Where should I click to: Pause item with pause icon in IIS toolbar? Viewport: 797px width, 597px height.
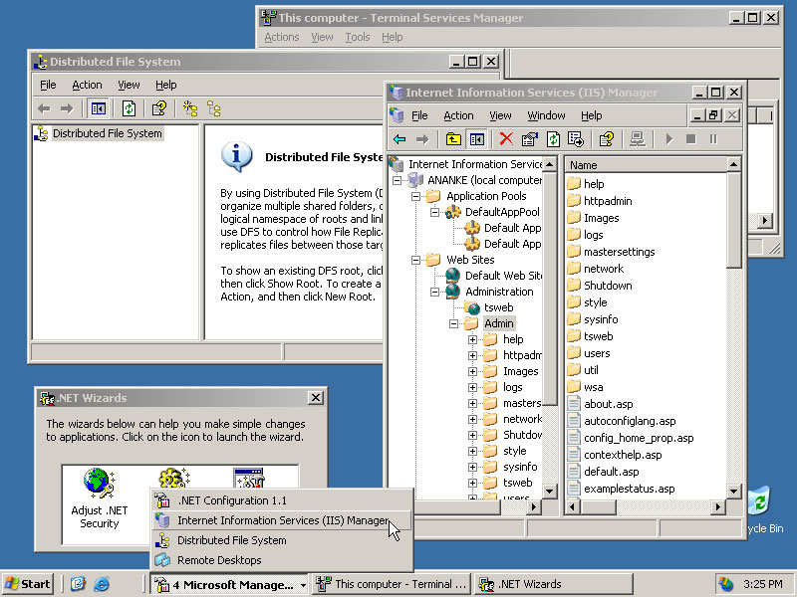(713, 139)
